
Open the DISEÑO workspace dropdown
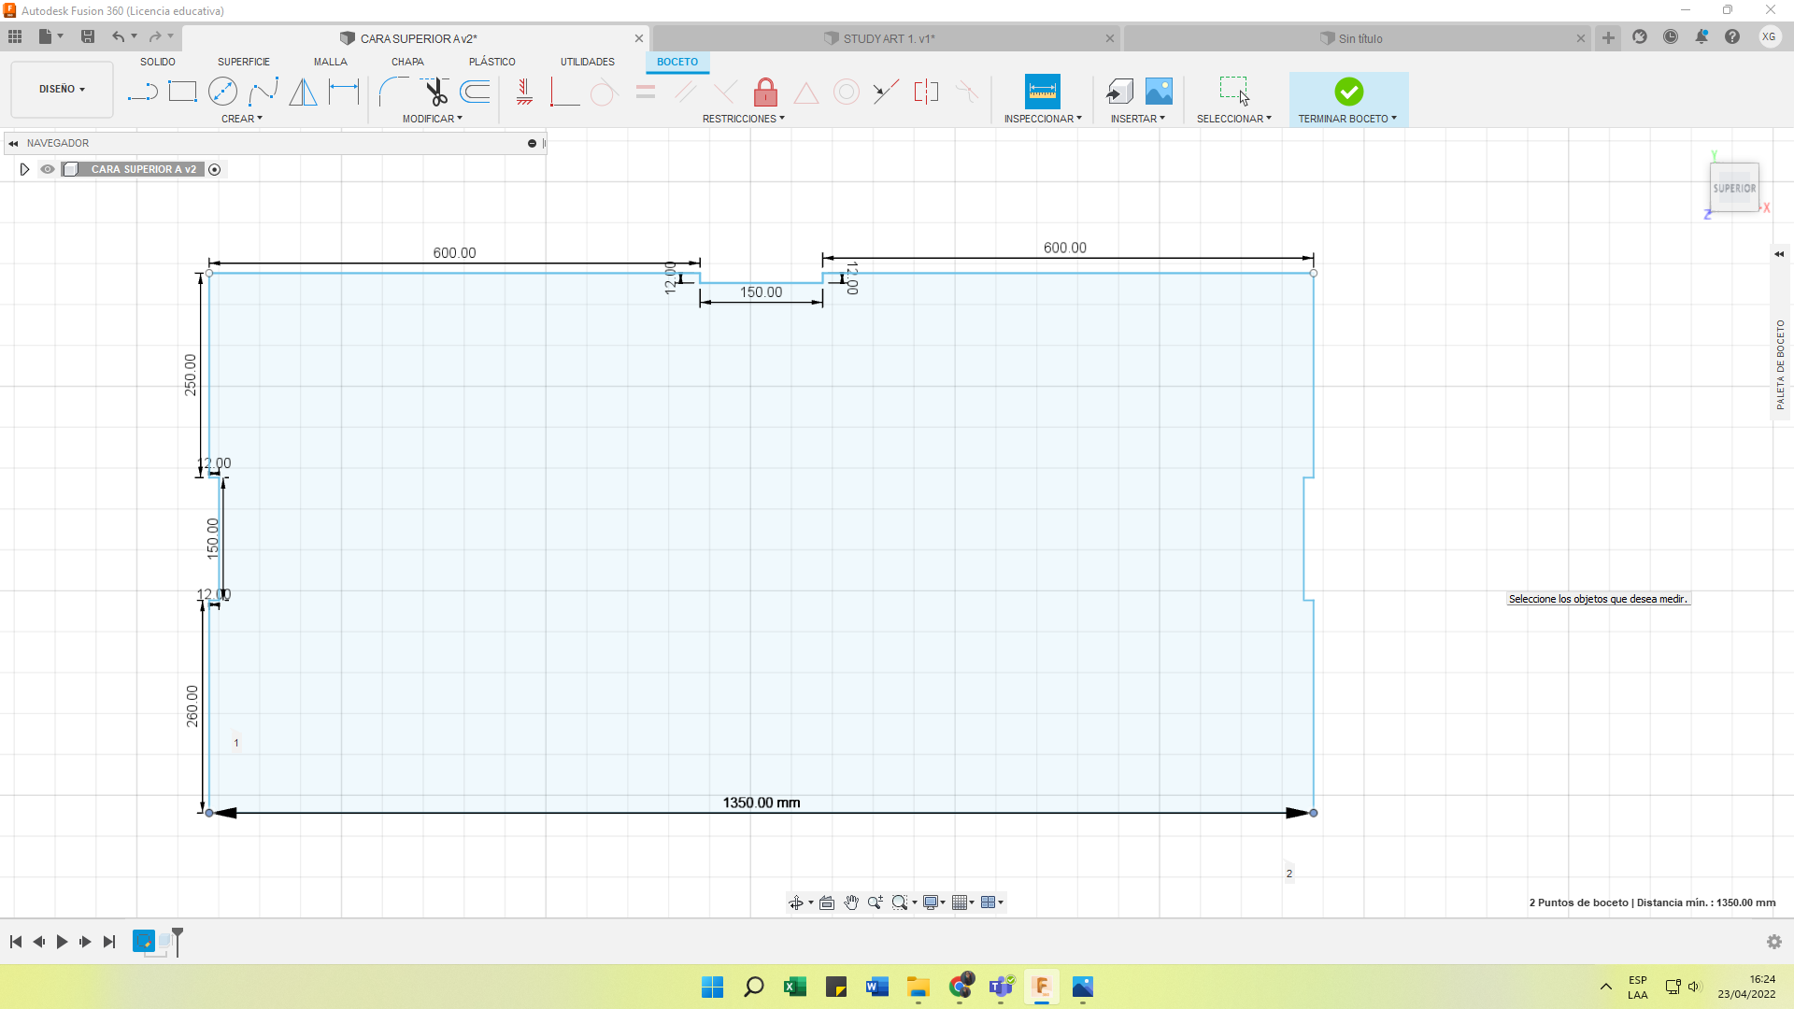pyautogui.click(x=62, y=90)
